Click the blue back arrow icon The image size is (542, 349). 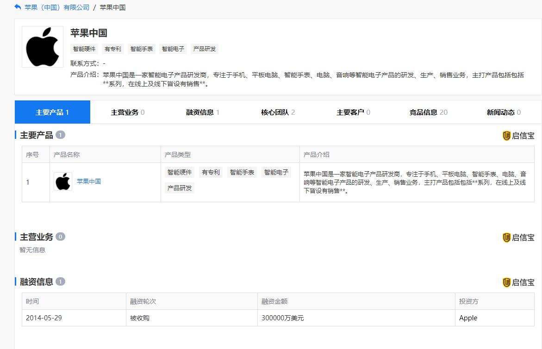pyautogui.click(x=18, y=7)
